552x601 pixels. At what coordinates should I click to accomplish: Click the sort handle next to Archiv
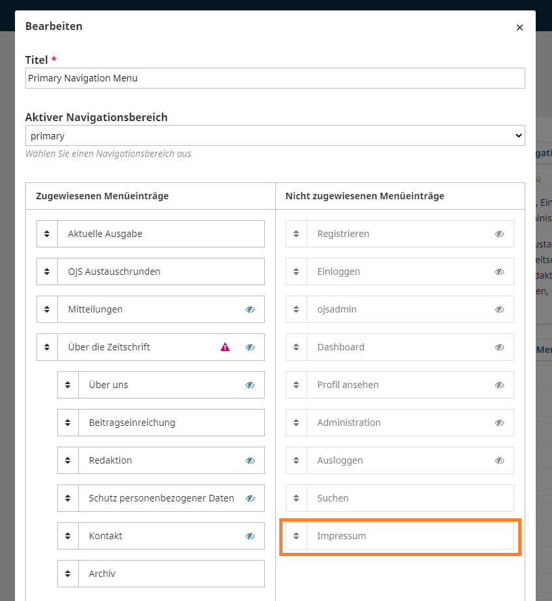tap(68, 574)
